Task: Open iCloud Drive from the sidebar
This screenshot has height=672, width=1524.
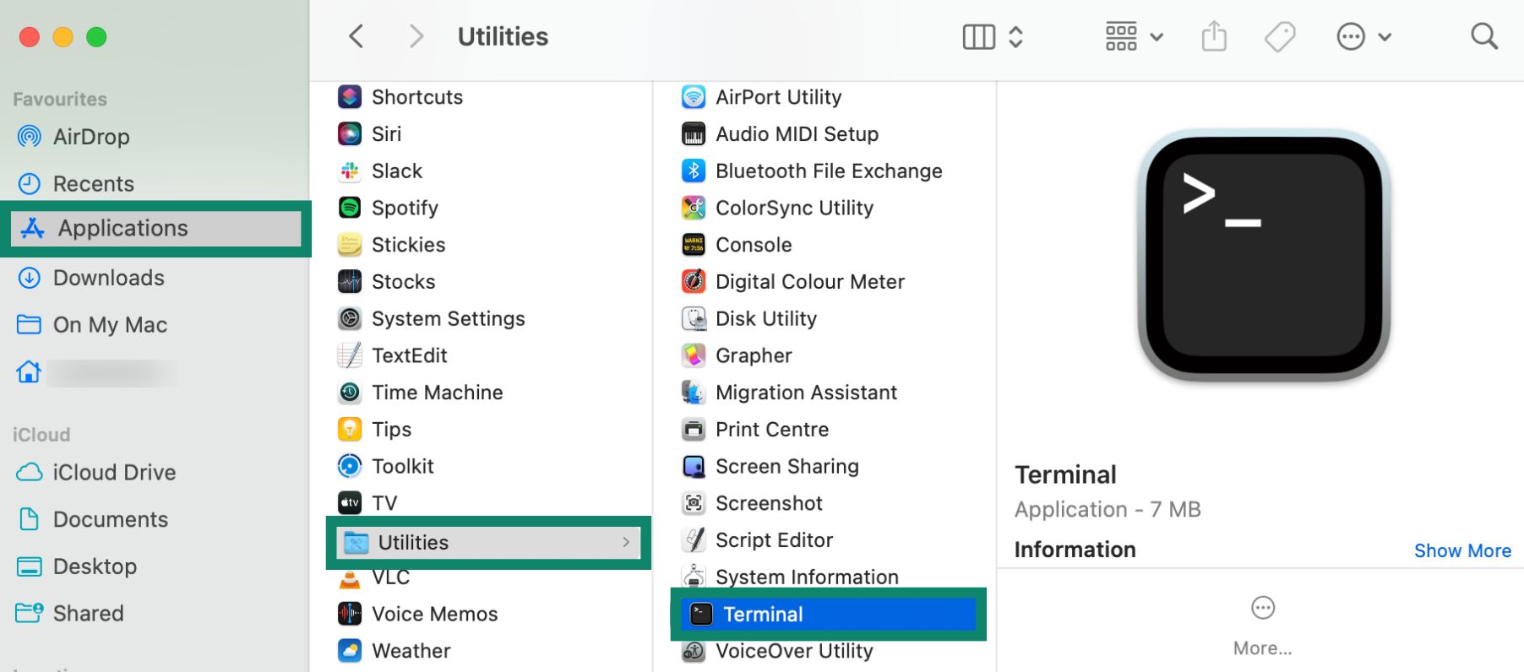Action: [x=113, y=472]
